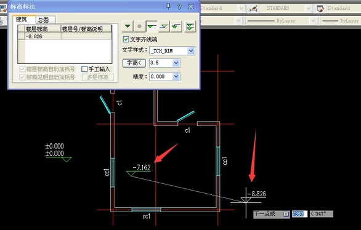This screenshot has width=361, height=230.
Task: Click the cyan window on the bottom wall
Action: click(x=146, y=210)
